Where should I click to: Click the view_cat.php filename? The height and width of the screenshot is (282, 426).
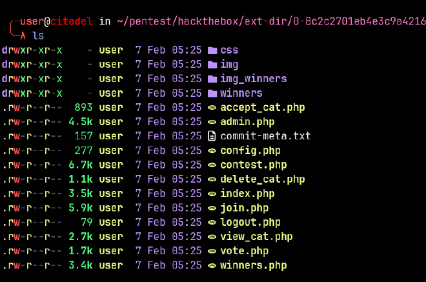pyautogui.click(x=256, y=237)
